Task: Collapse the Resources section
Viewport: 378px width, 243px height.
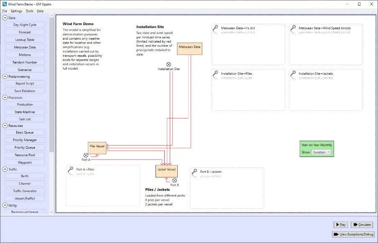Action: coord(5,126)
